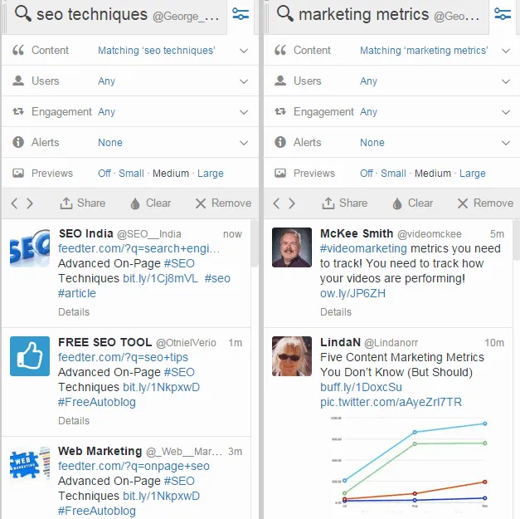The image size is (520, 519).
Task: Open column settings for marketing metrics
Action: click(x=503, y=14)
